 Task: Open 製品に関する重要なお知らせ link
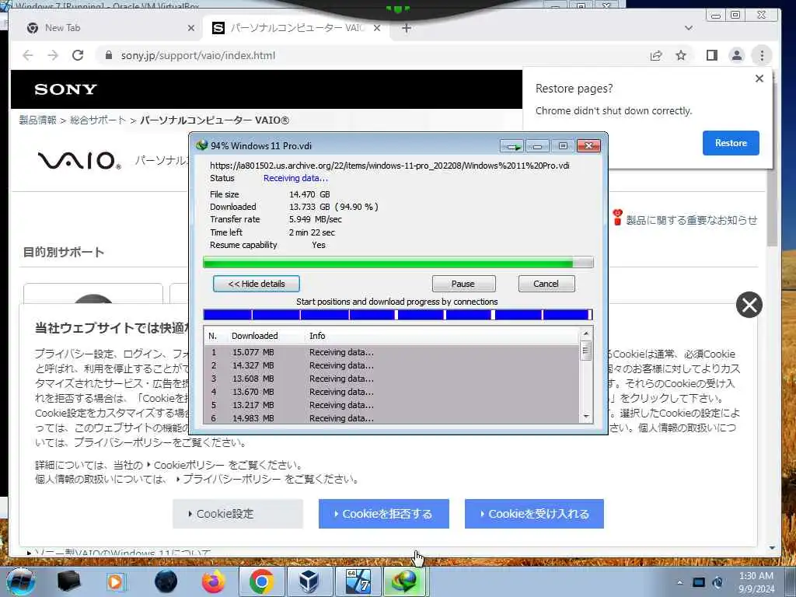[691, 220]
